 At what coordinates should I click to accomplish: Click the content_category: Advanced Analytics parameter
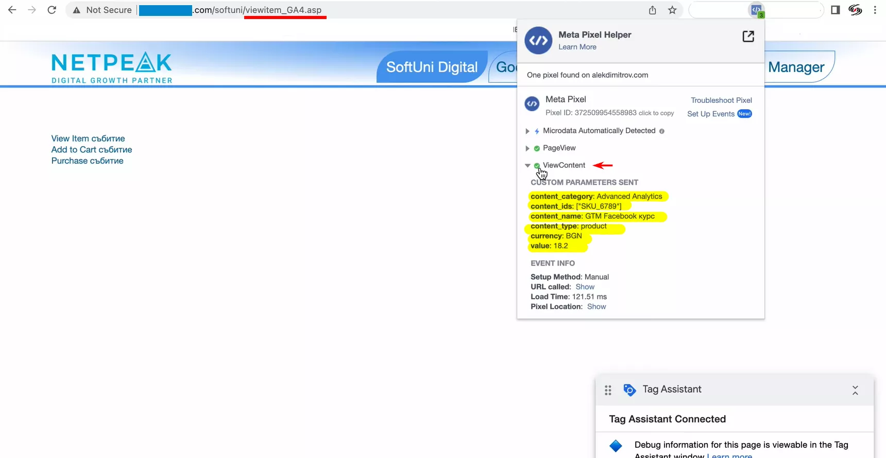pos(597,196)
